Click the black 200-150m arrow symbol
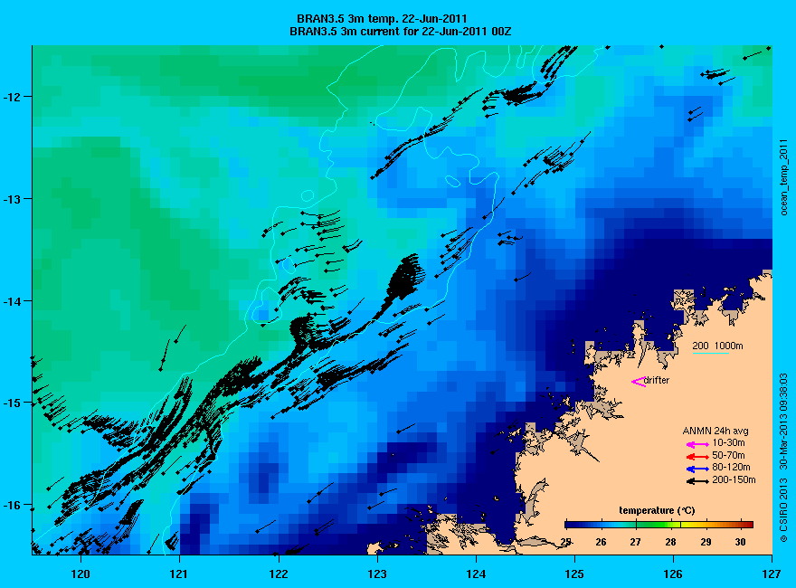Image resolution: width=796 pixels, height=588 pixels. 697,481
